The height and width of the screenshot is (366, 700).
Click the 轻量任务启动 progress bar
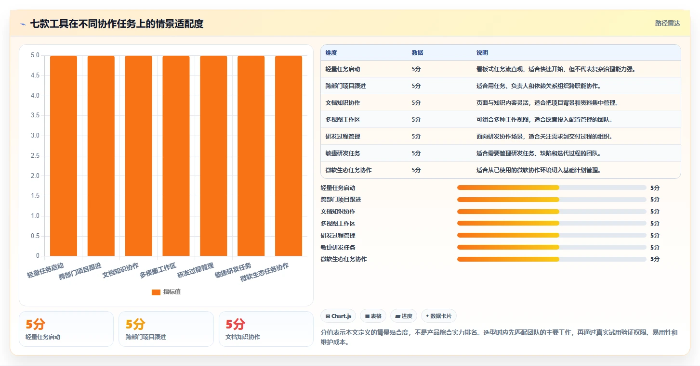point(552,188)
